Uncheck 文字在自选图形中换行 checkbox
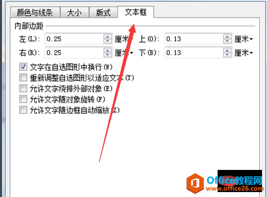267x197 pixels. pyautogui.click(x=23, y=66)
